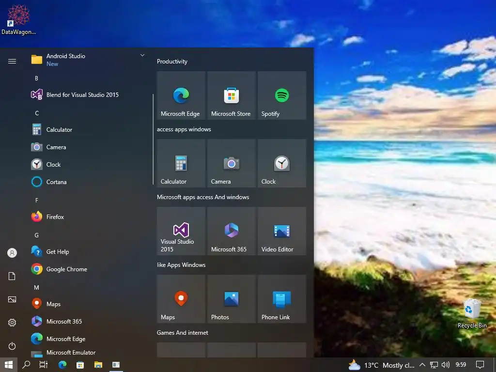Click the app list scrollbar
The width and height of the screenshot is (496, 372).
tap(153, 139)
